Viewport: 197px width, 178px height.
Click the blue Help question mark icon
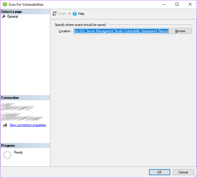(75, 14)
